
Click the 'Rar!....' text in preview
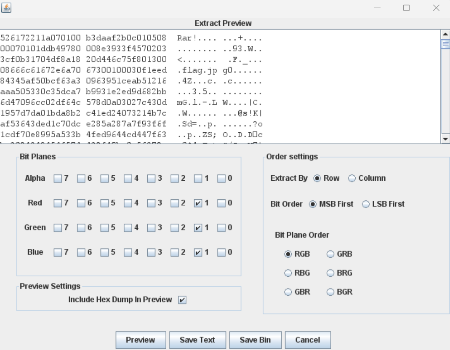pyautogui.click(x=197, y=38)
